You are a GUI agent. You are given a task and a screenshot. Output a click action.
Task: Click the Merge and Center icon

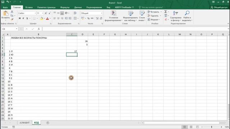pyautogui.click(x=75, y=18)
